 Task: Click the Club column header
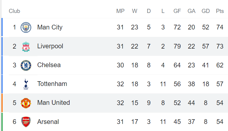coord(14,11)
